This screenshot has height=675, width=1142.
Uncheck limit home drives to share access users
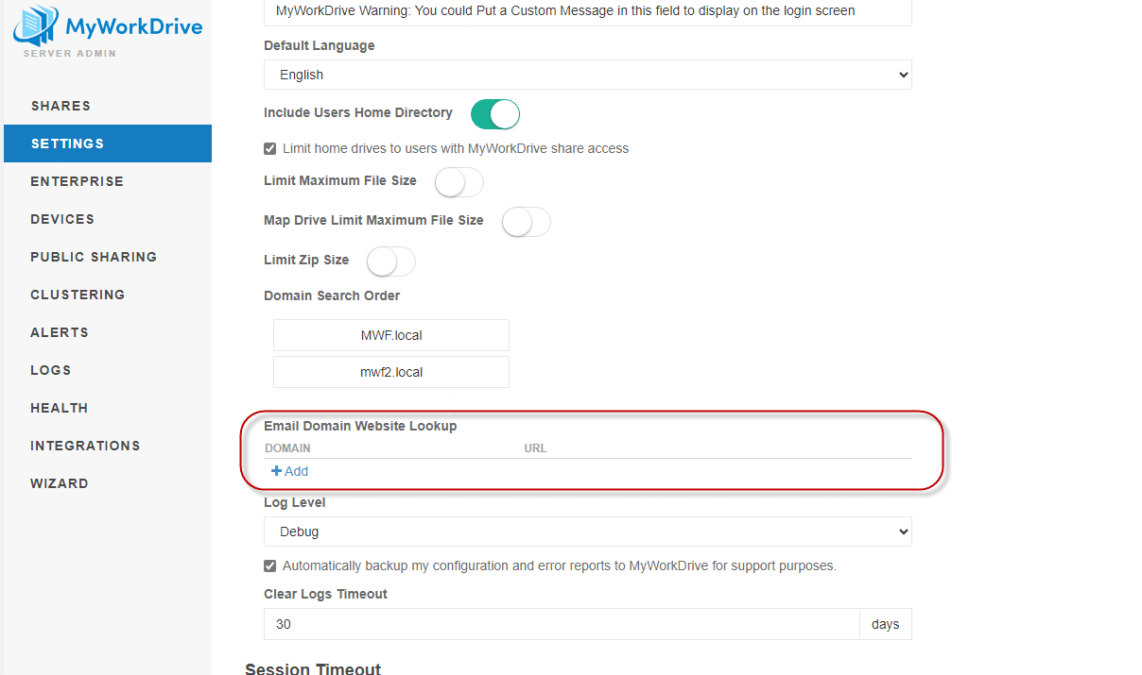point(269,148)
